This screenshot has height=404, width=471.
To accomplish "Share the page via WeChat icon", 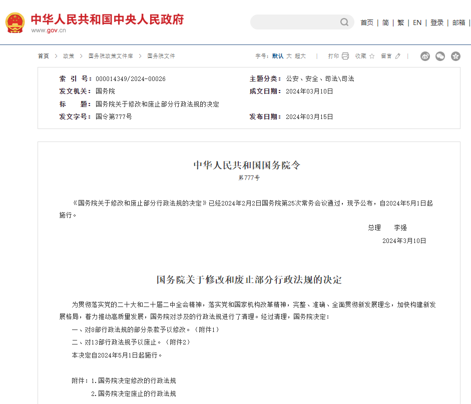I will click(x=440, y=56).
